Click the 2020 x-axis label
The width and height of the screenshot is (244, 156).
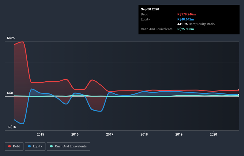[213, 134]
